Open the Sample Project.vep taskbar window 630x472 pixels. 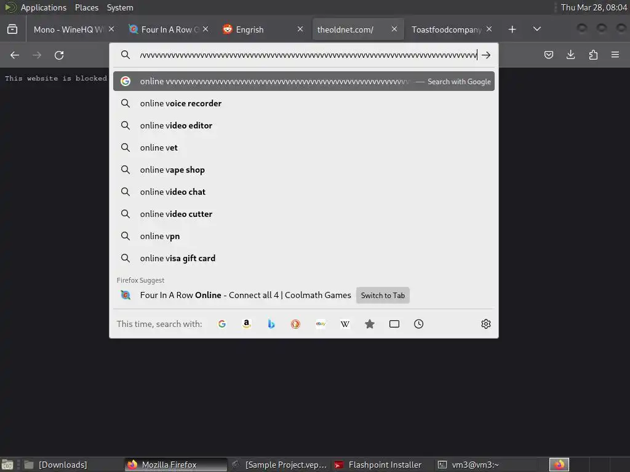[x=279, y=465]
